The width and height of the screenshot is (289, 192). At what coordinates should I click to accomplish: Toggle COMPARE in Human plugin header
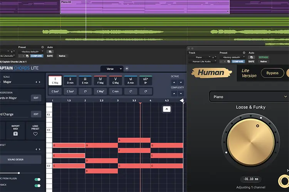pyautogui.click(x=238, y=61)
